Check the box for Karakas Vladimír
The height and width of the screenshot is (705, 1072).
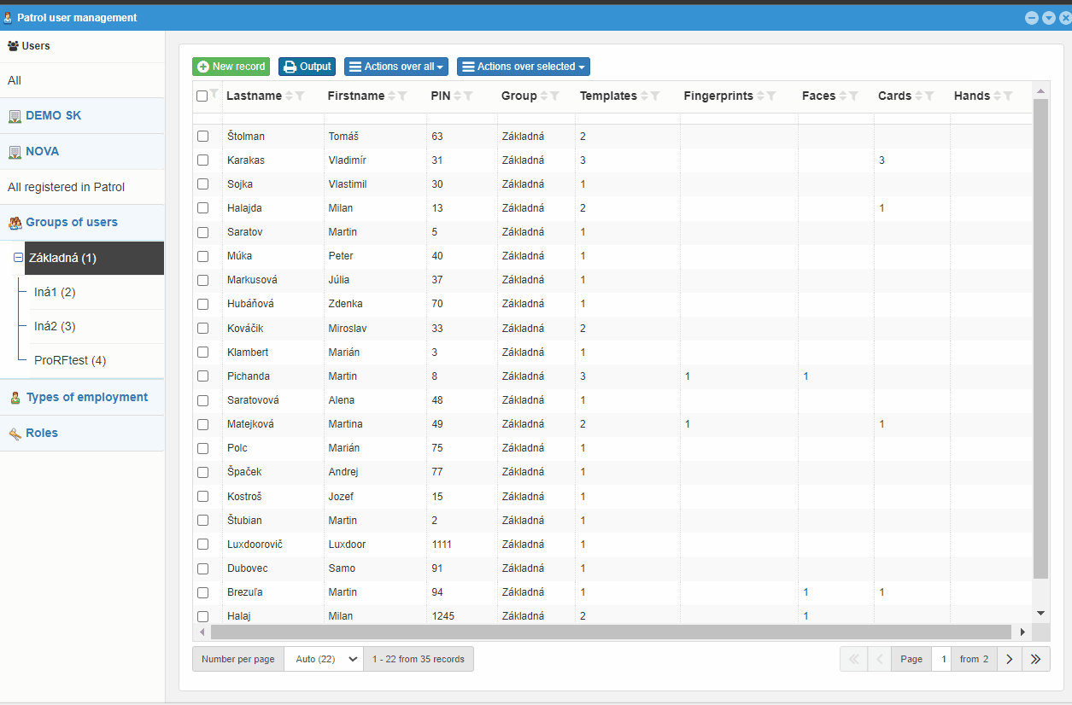[x=203, y=160]
